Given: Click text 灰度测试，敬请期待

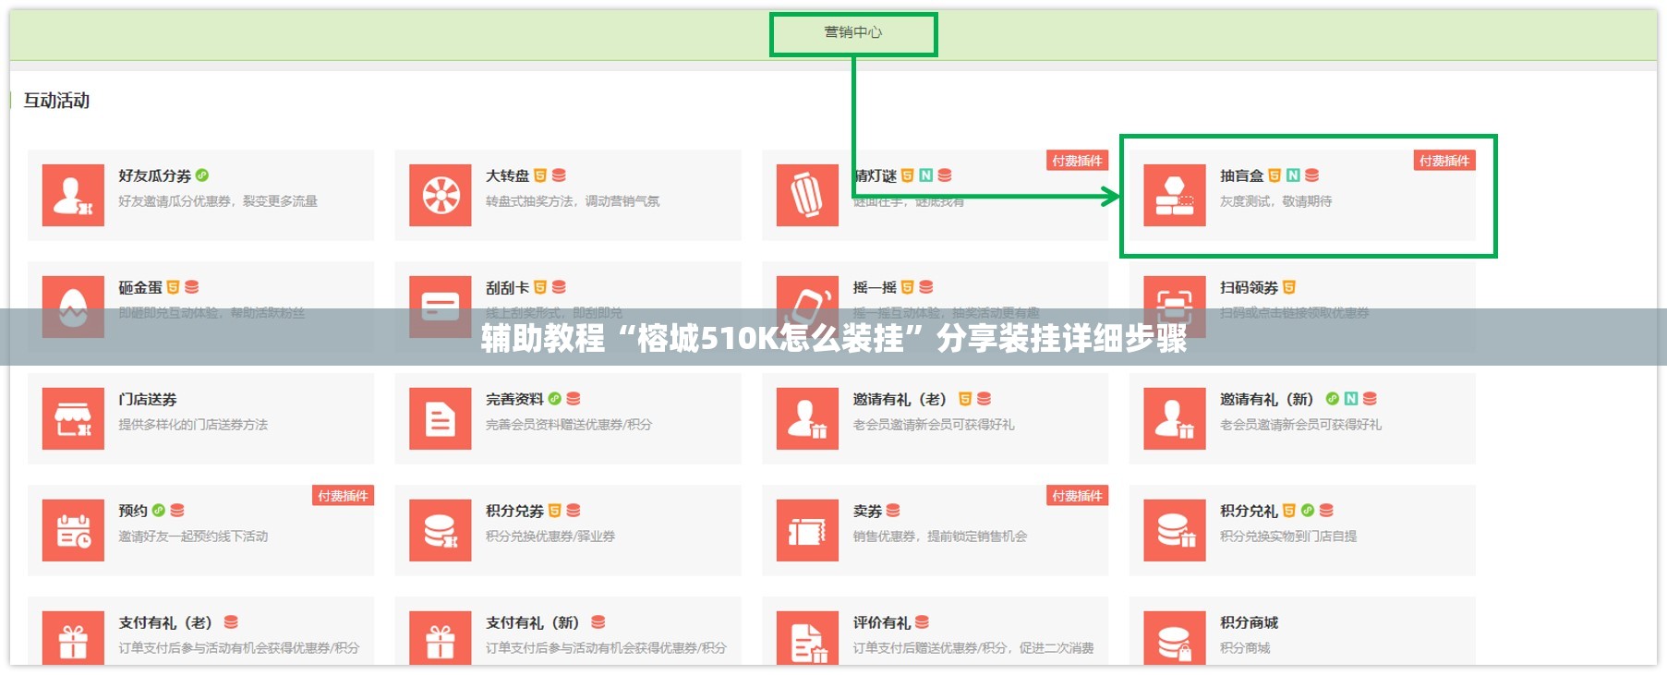Looking at the screenshot, I should [x=1276, y=201].
